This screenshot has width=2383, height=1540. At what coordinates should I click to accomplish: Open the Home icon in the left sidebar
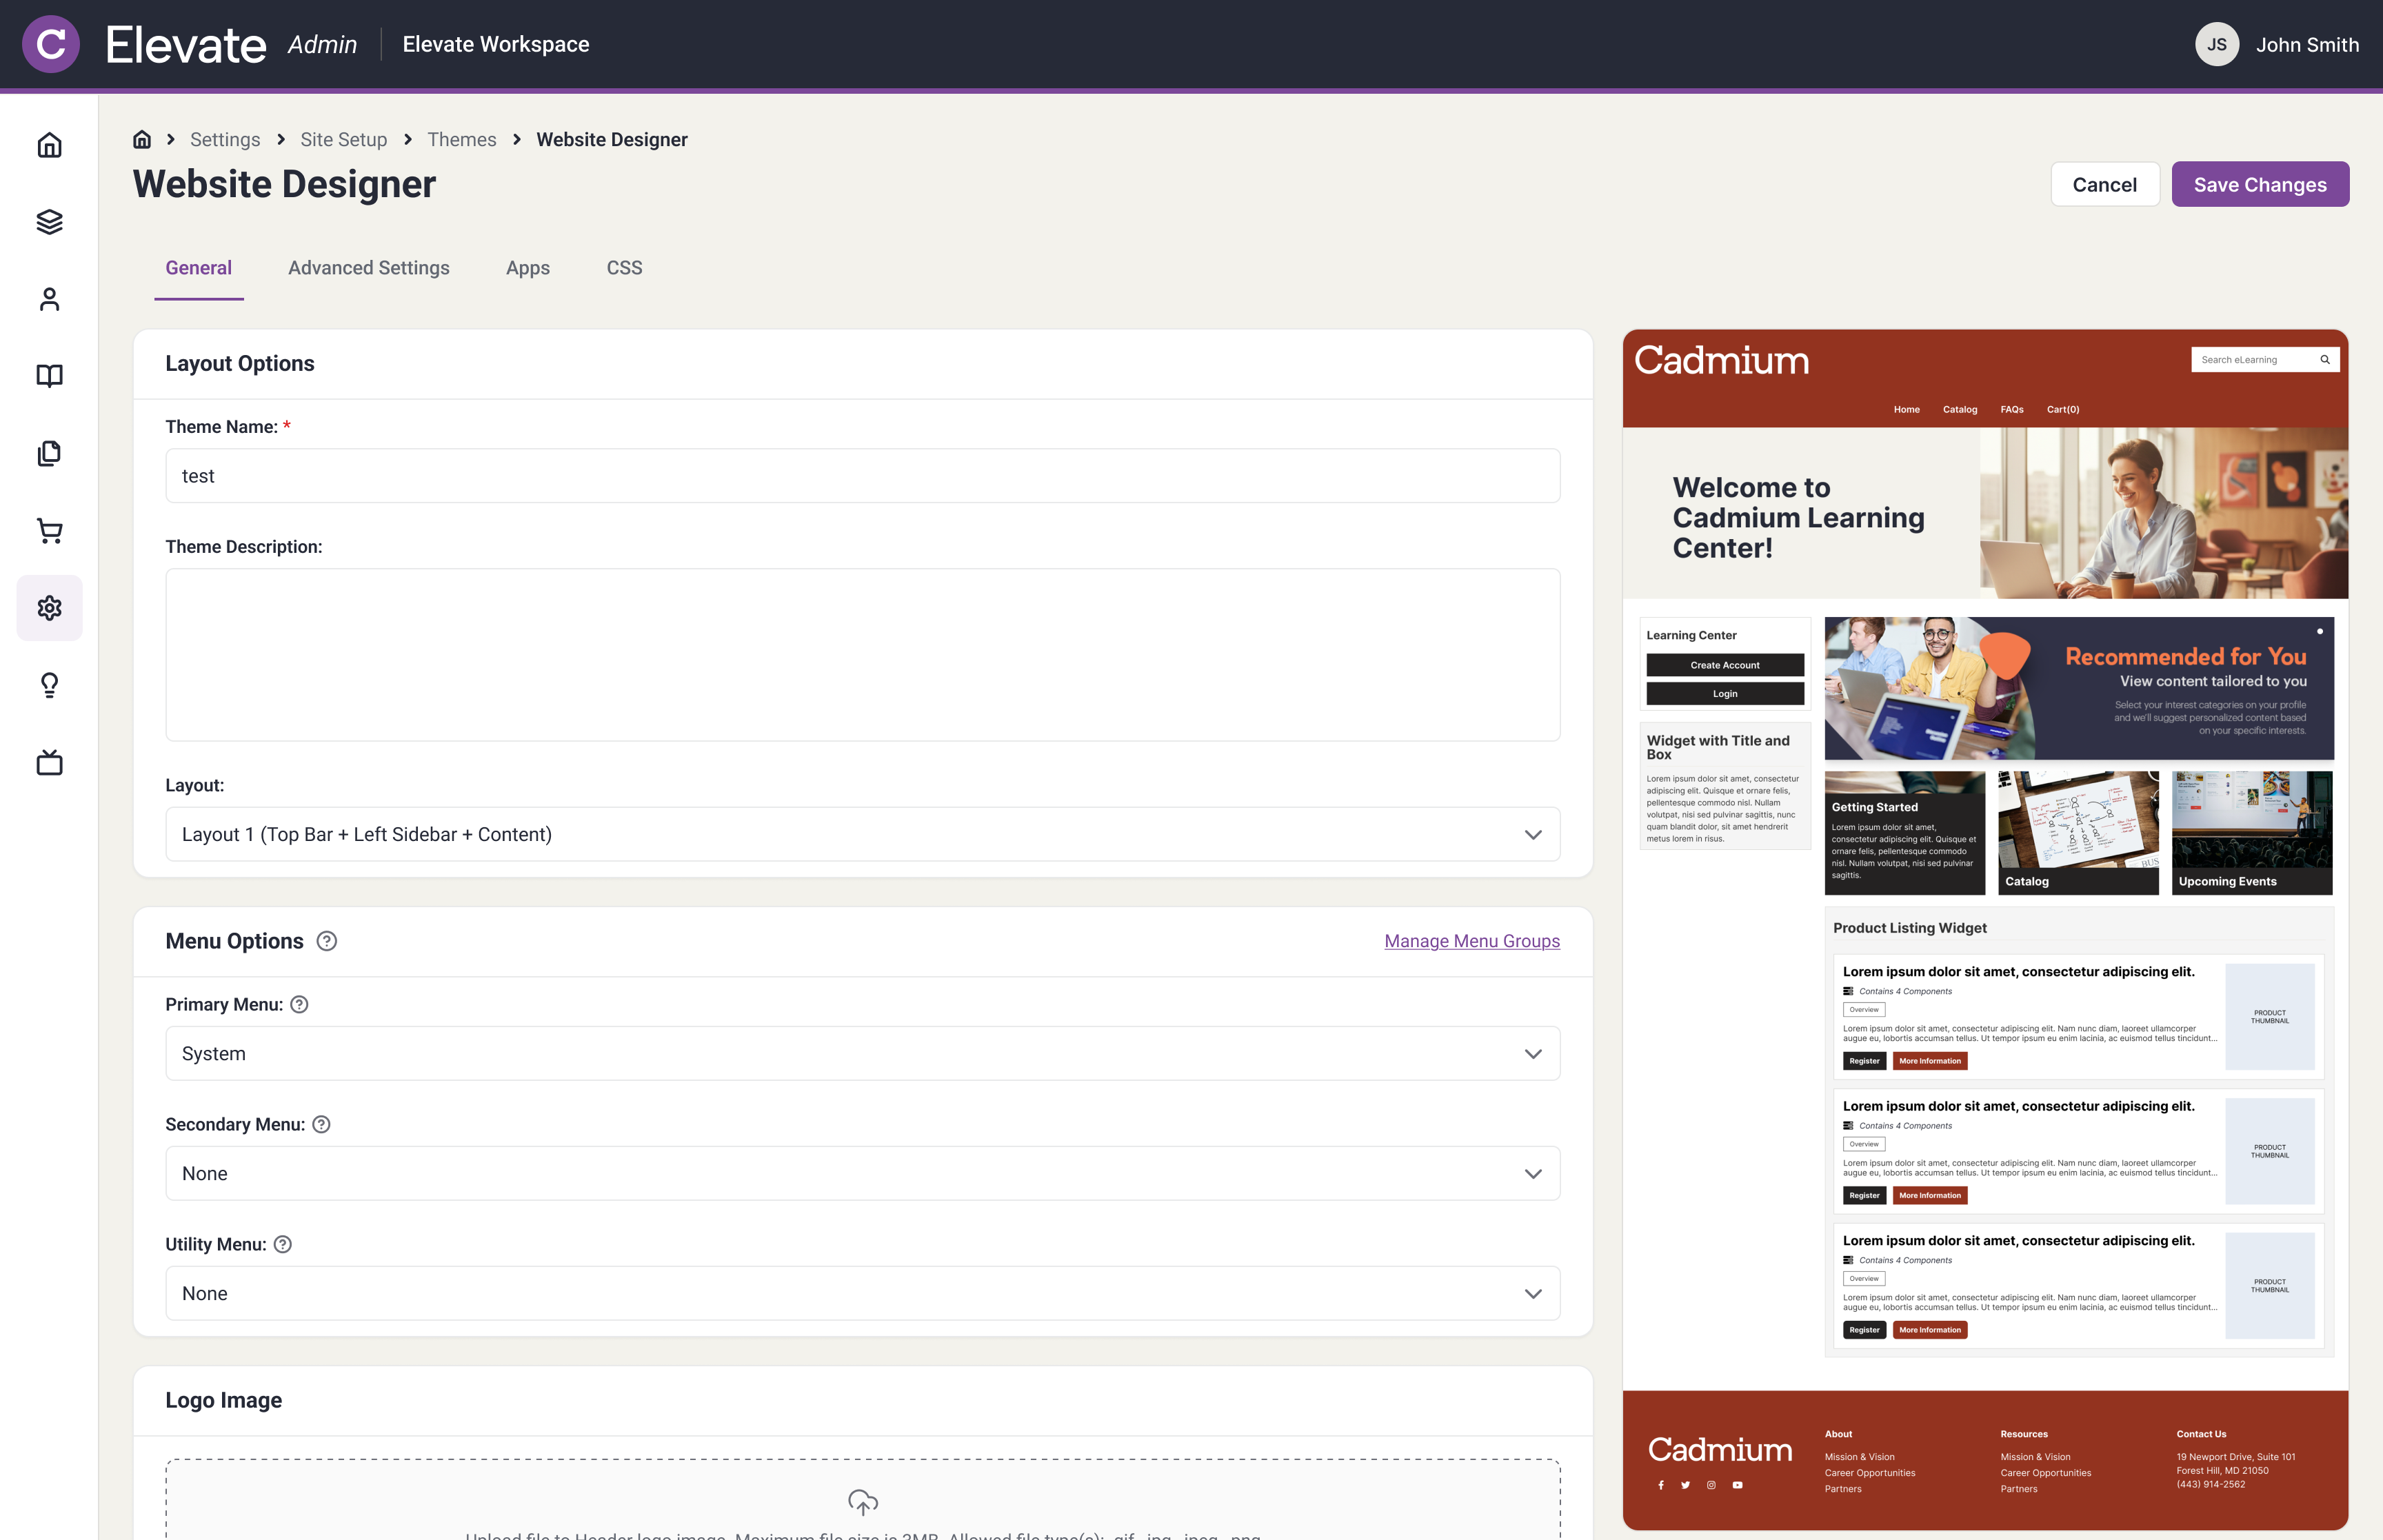click(x=49, y=145)
